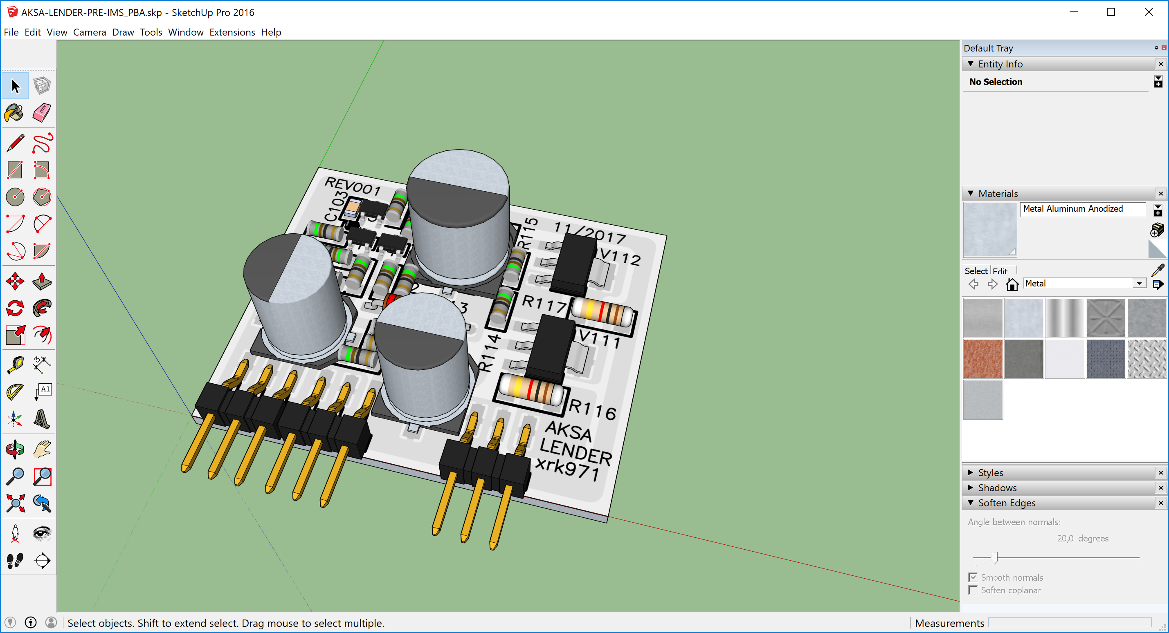Click the Create Material icon
Screen dimensions: 1169x633
point(1157,230)
